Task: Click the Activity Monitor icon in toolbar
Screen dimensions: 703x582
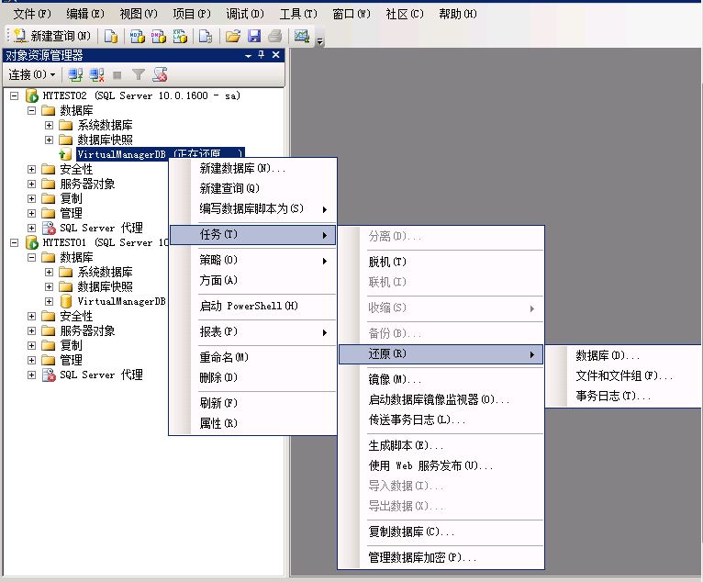Action: (300, 36)
